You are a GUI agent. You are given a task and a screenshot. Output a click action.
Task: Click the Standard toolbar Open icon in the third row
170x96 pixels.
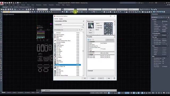4,10
